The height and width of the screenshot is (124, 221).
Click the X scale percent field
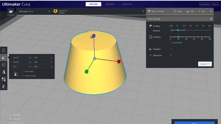click(43, 58)
